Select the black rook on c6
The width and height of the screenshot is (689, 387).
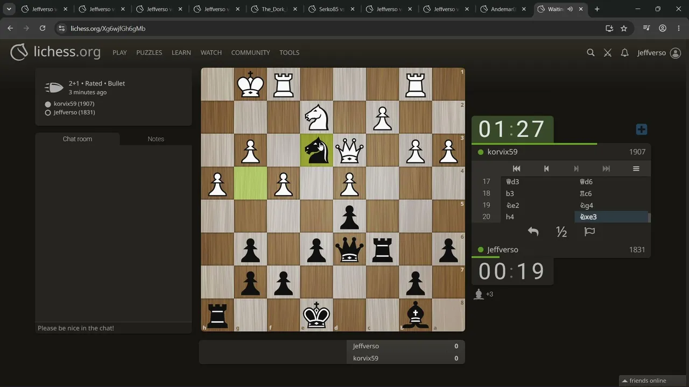point(382,249)
